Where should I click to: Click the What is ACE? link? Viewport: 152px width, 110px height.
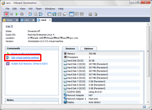[40, 64]
